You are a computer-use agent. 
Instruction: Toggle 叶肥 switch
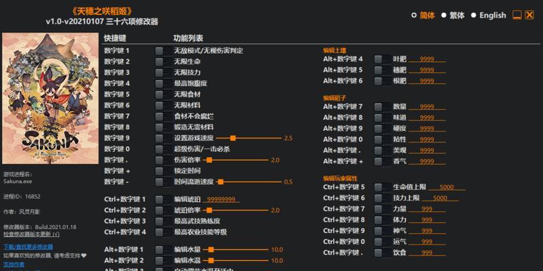pyautogui.click(x=382, y=60)
